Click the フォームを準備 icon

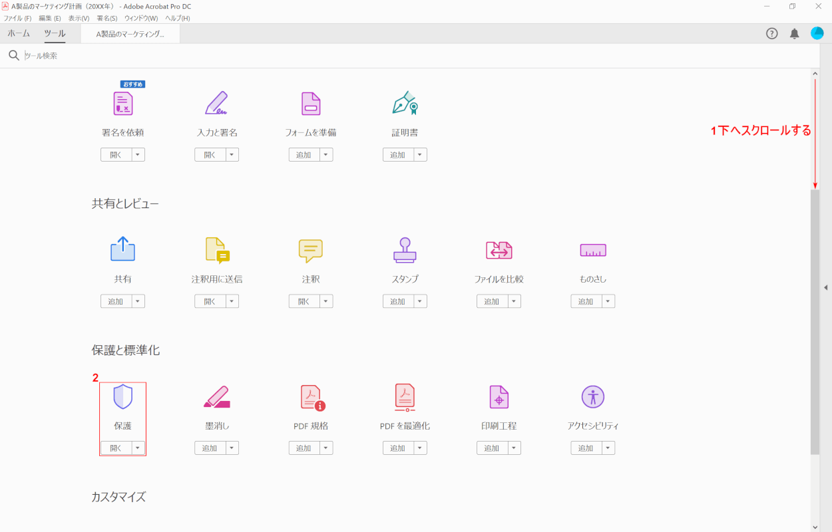[310, 104]
